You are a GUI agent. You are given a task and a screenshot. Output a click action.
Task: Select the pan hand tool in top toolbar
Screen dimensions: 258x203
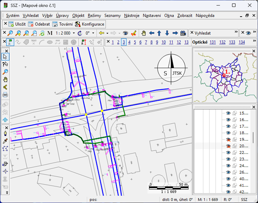point(144,33)
